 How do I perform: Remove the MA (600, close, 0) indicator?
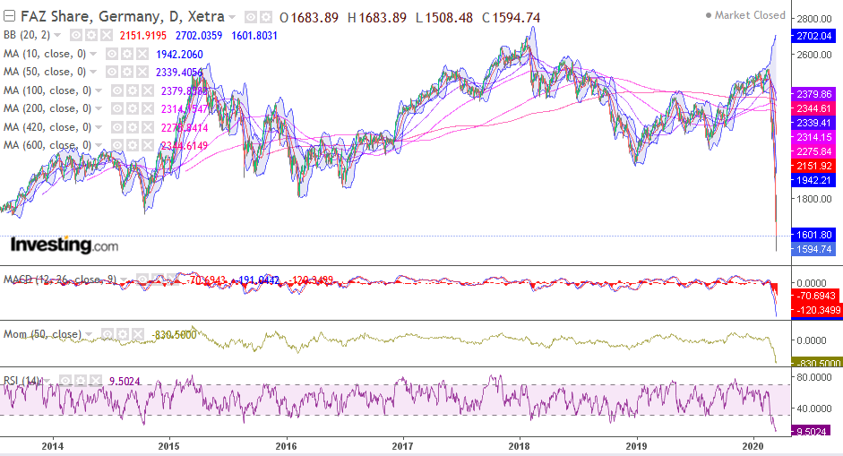tap(147, 145)
